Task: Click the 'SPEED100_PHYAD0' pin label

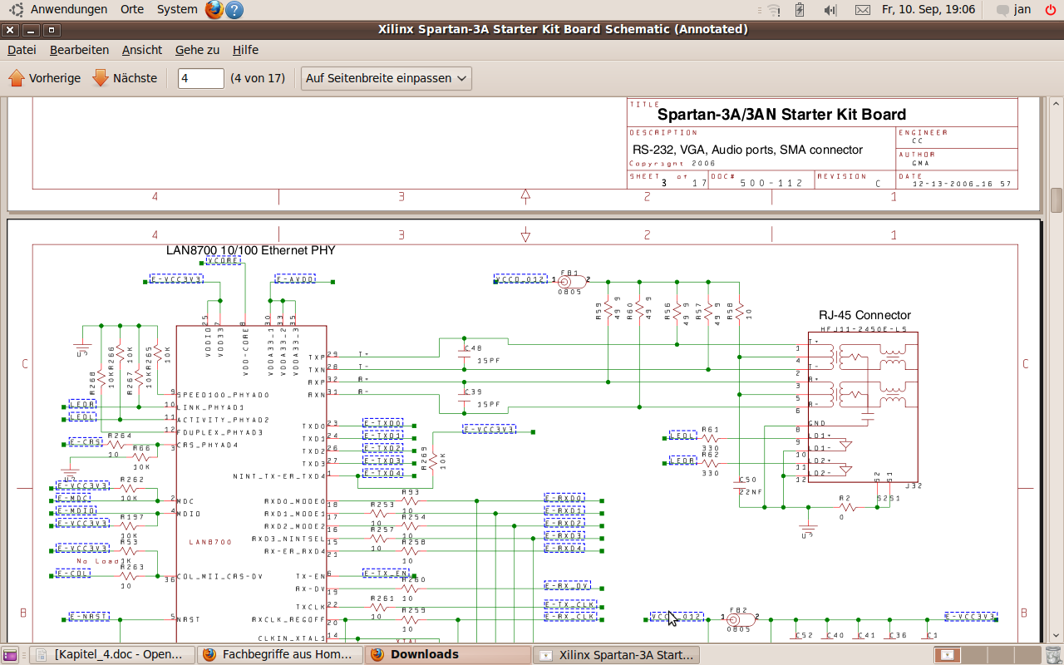Action: pyautogui.click(x=223, y=395)
